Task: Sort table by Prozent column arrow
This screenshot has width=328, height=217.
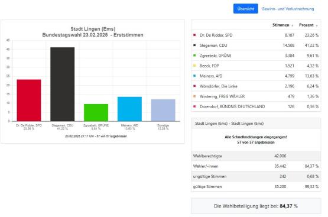Action: 317,25
